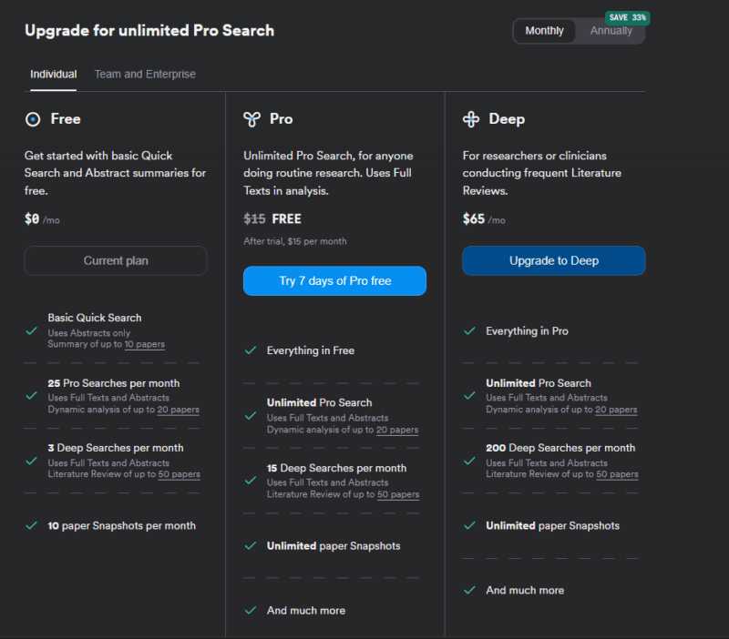
Task: Open the 20 papers link in Pro column
Action: [396, 430]
